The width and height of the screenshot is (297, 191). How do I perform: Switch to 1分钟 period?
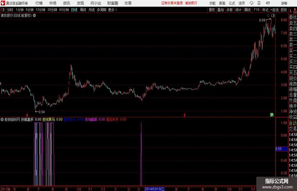(19, 10)
